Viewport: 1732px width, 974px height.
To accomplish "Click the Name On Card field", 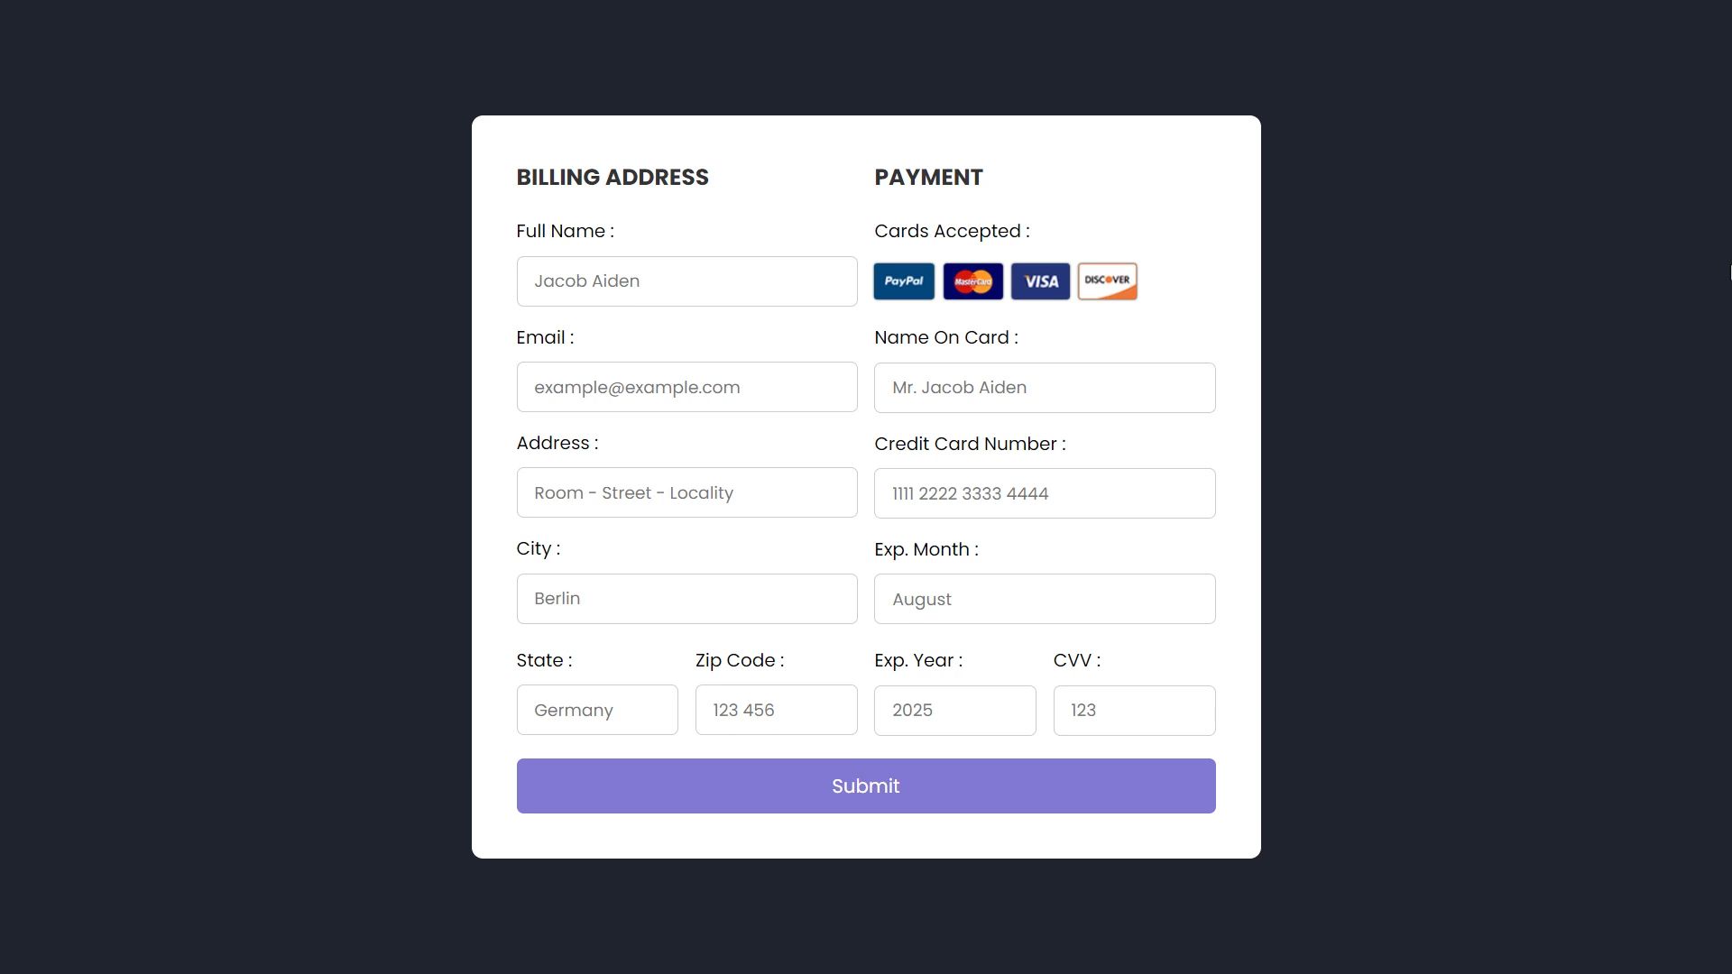I will [x=1045, y=387].
